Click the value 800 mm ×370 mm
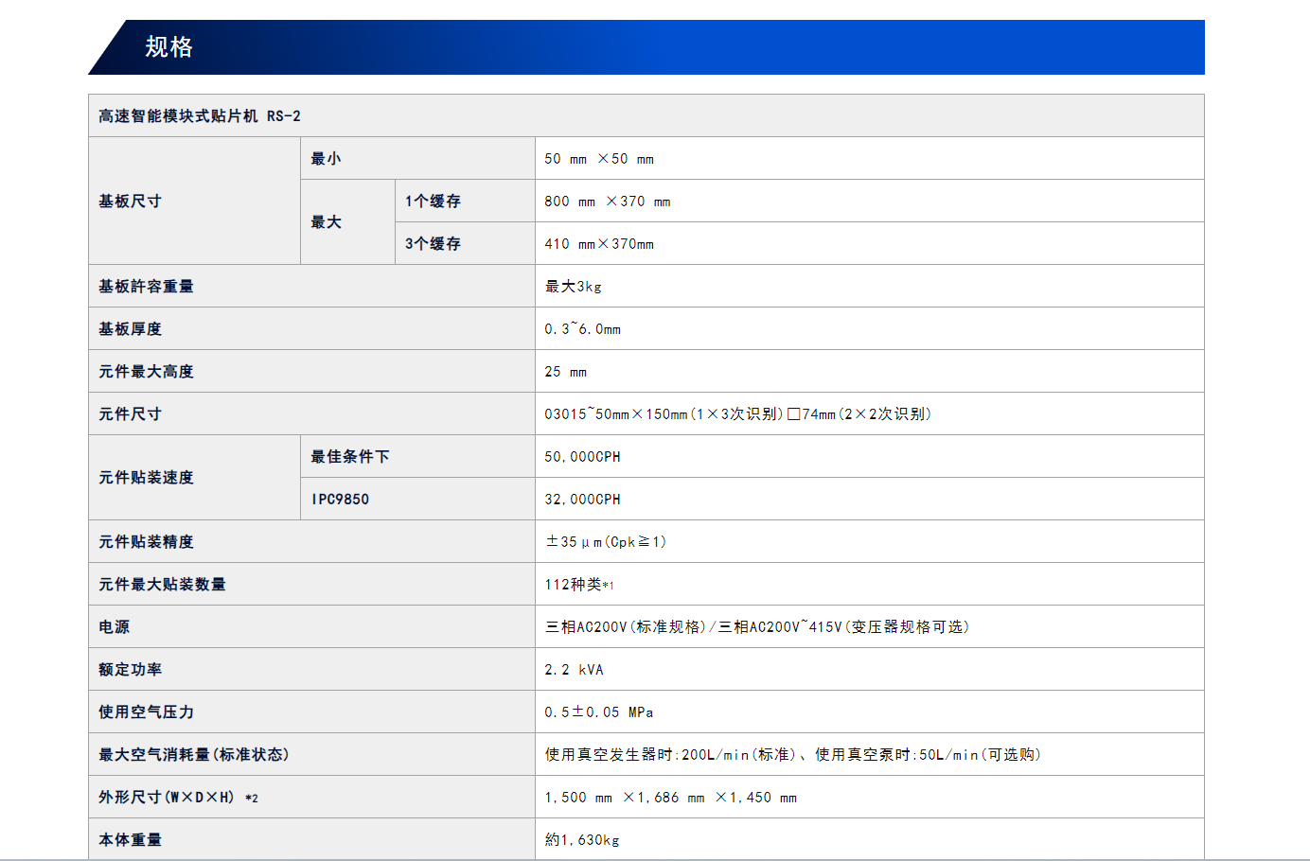 tap(608, 202)
